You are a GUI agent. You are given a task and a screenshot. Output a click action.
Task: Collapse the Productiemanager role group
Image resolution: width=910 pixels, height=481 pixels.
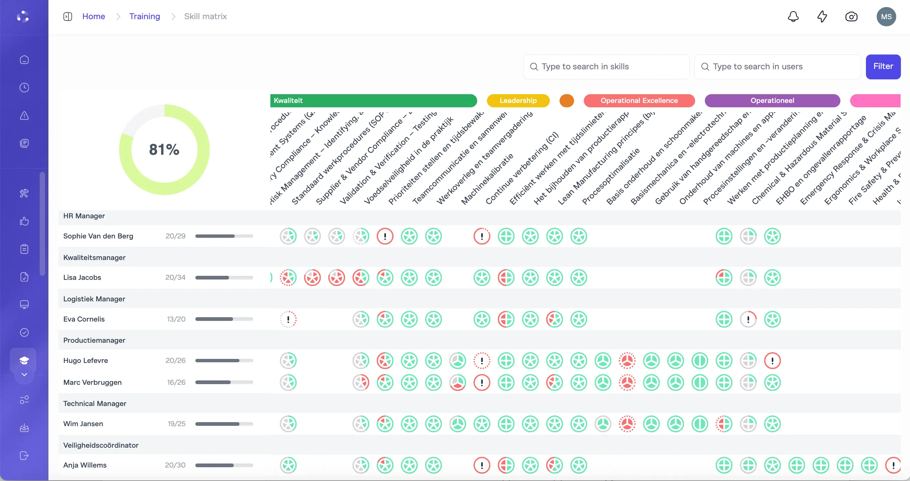[94, 340]
